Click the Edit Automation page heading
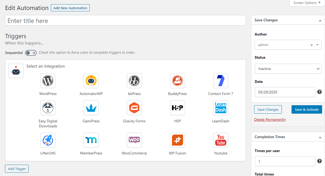This screenshot has height=176, width=325. [x=27, y=8]
